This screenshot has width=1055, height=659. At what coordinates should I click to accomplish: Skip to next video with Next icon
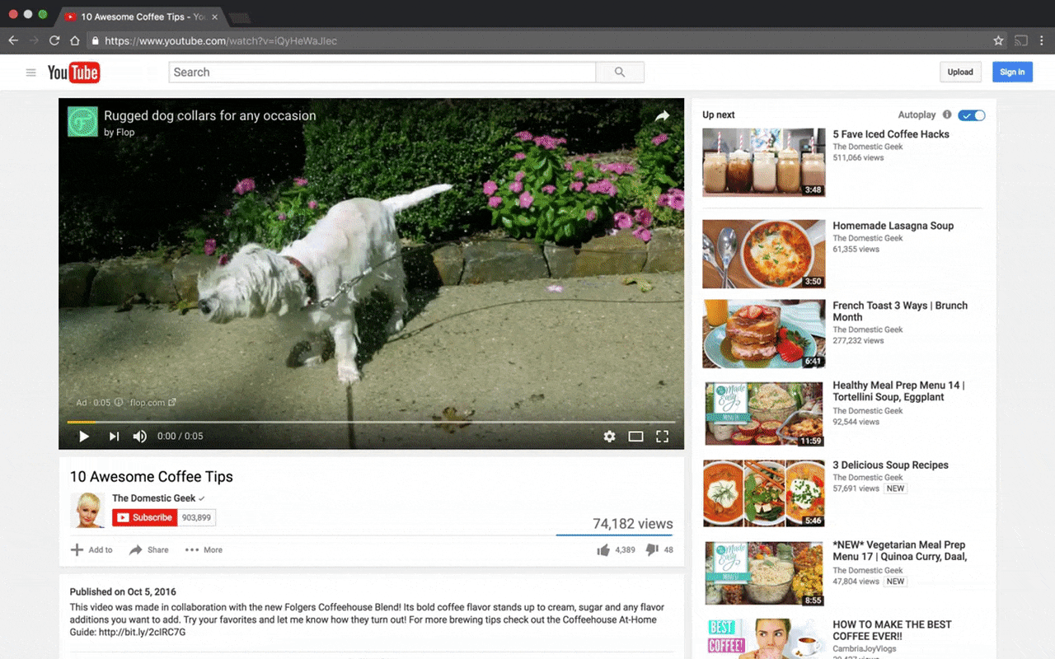tap(114, 437)
